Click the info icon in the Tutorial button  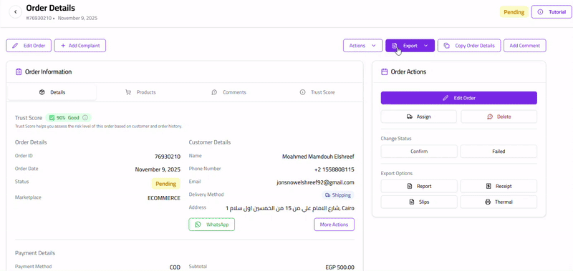[541, 12]
